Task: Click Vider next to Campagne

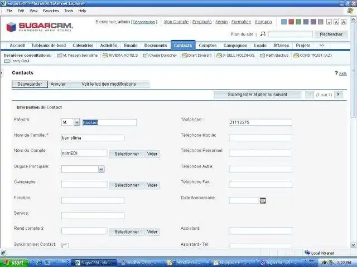Action: point(152,185)
